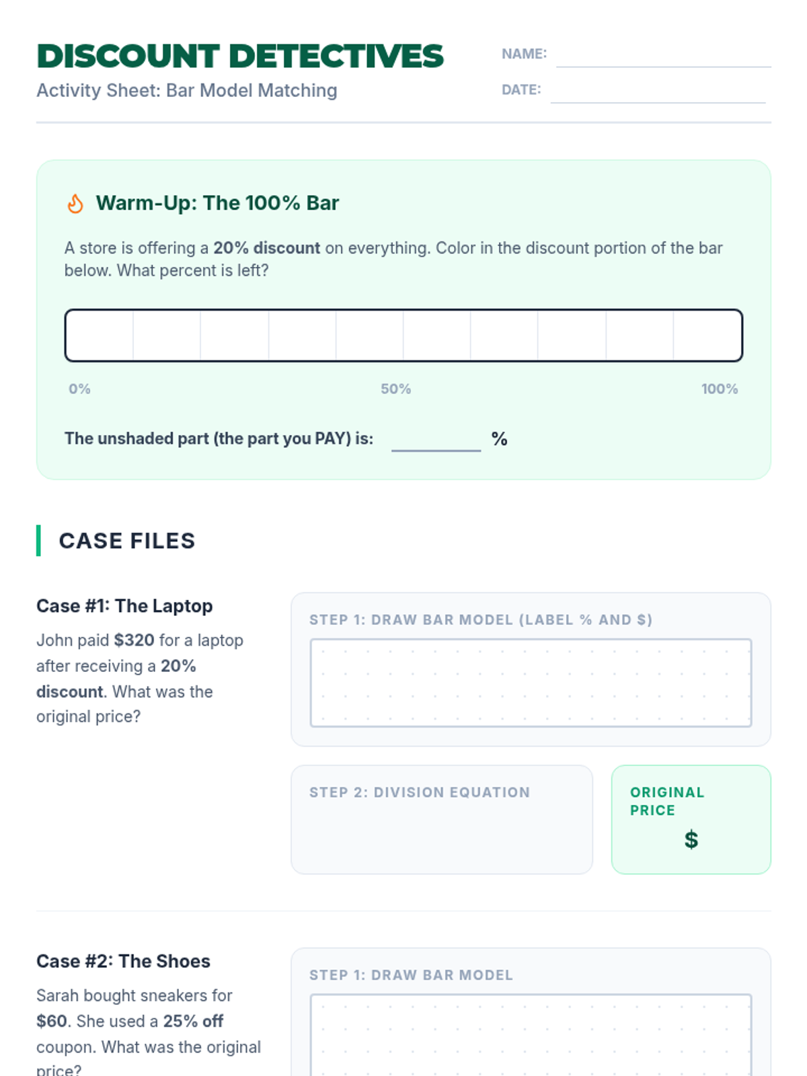Click the unshaded part percent answer blank
The image size is (807, 1076).
pyautogui.click(x=436, y=440)
